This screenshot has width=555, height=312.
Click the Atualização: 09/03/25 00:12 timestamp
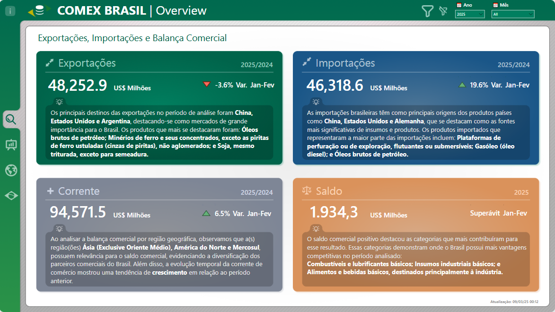pyautogui.click(x=514, y=302)
